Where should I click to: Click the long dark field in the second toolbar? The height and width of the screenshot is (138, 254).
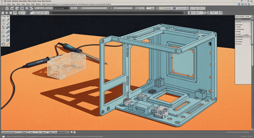tap(117, 13)
